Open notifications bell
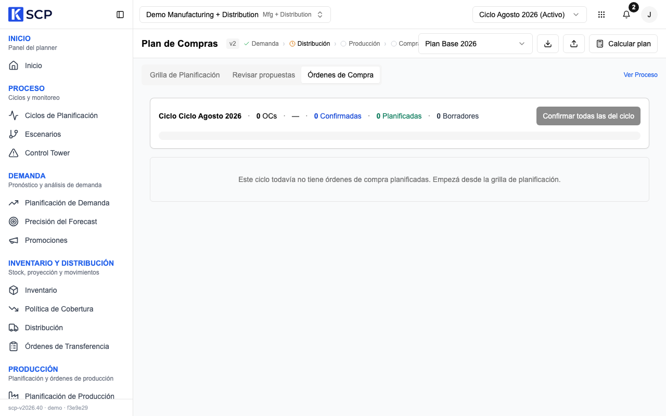666x416 pixels. tap(626, 15)
